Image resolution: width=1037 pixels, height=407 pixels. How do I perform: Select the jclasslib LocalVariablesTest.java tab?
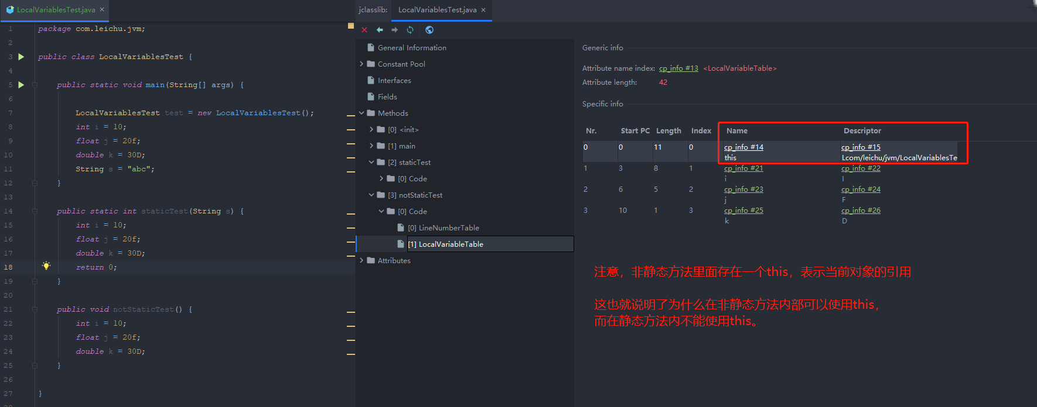coord(436,10)
